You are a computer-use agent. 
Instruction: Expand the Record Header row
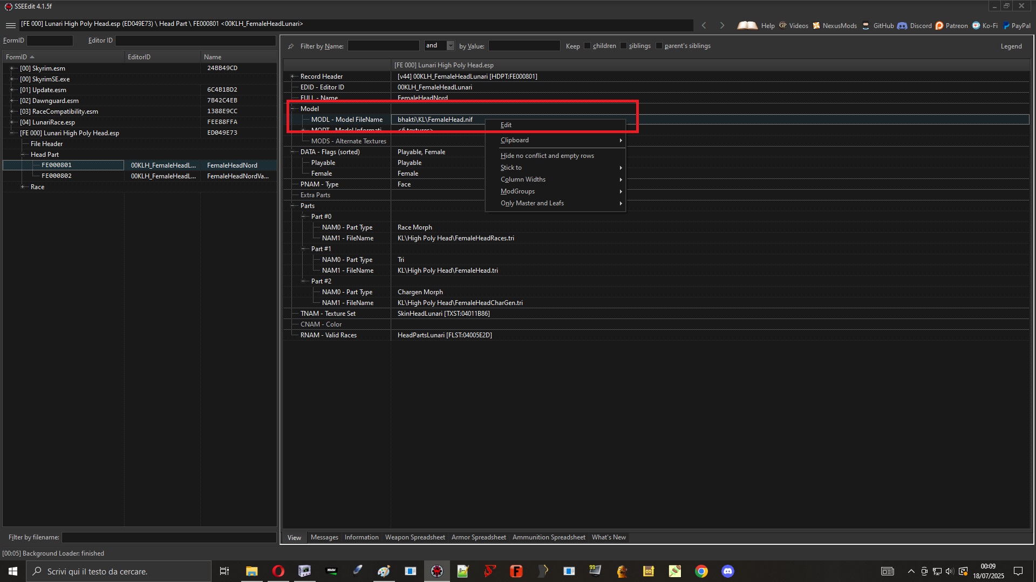pyautogui.click(x=292, y=77)
